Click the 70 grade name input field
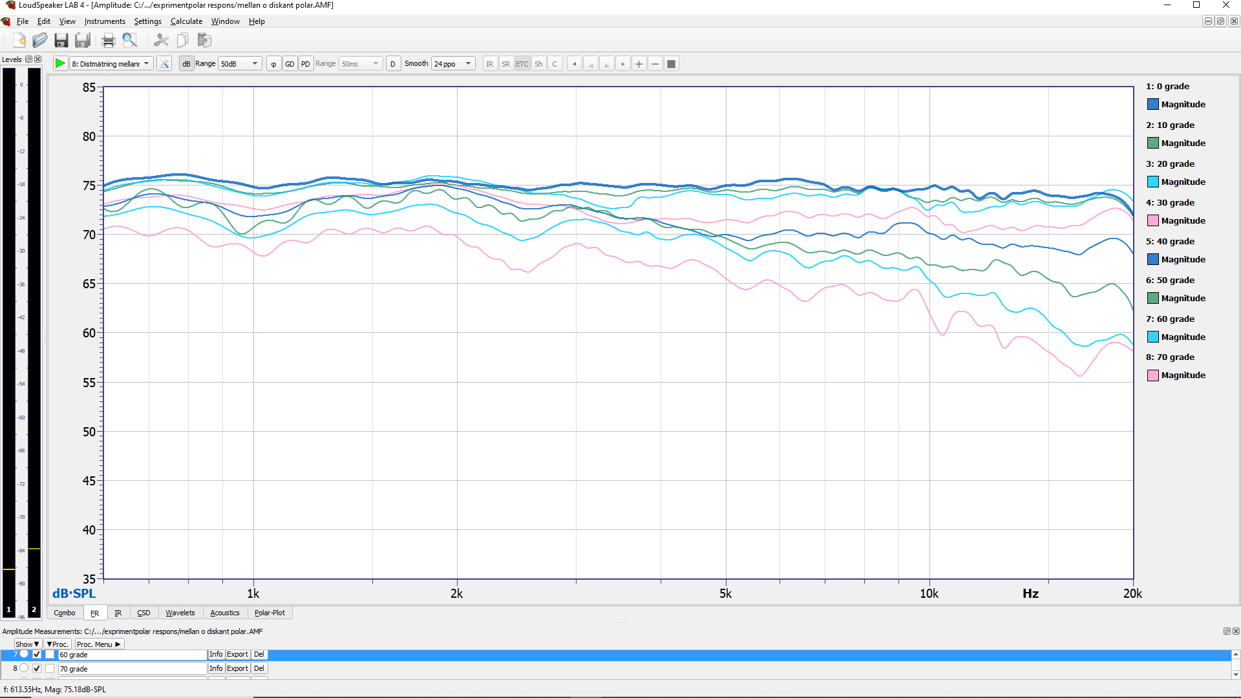 coord(132,668)
